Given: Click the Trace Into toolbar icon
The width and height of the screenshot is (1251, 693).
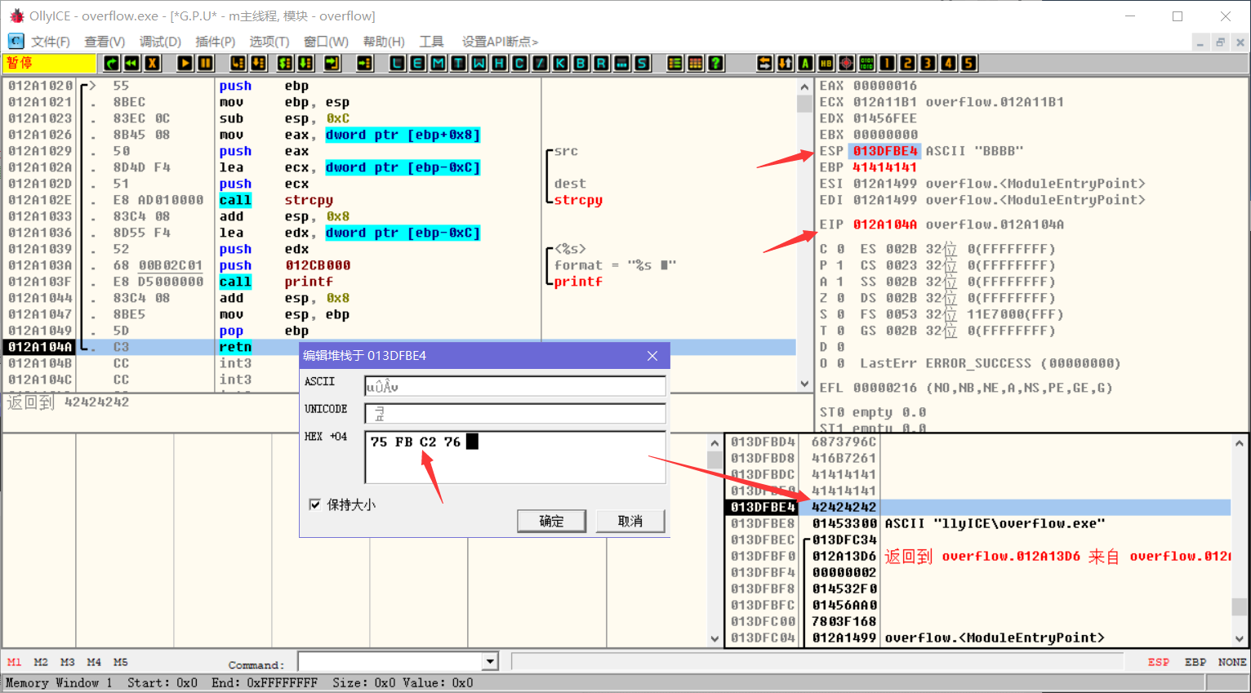Looking at the screenshot, I should click(x=285, y=63).
